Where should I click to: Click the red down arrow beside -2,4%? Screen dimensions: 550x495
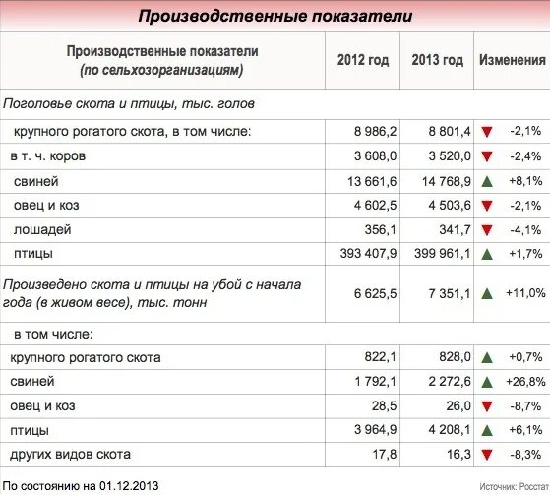487,156
